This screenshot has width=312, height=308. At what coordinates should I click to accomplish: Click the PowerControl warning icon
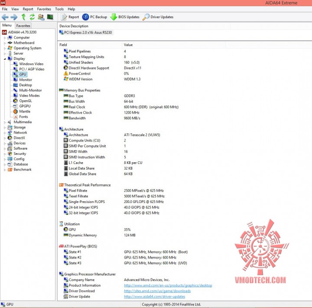[x=66, y=73]
